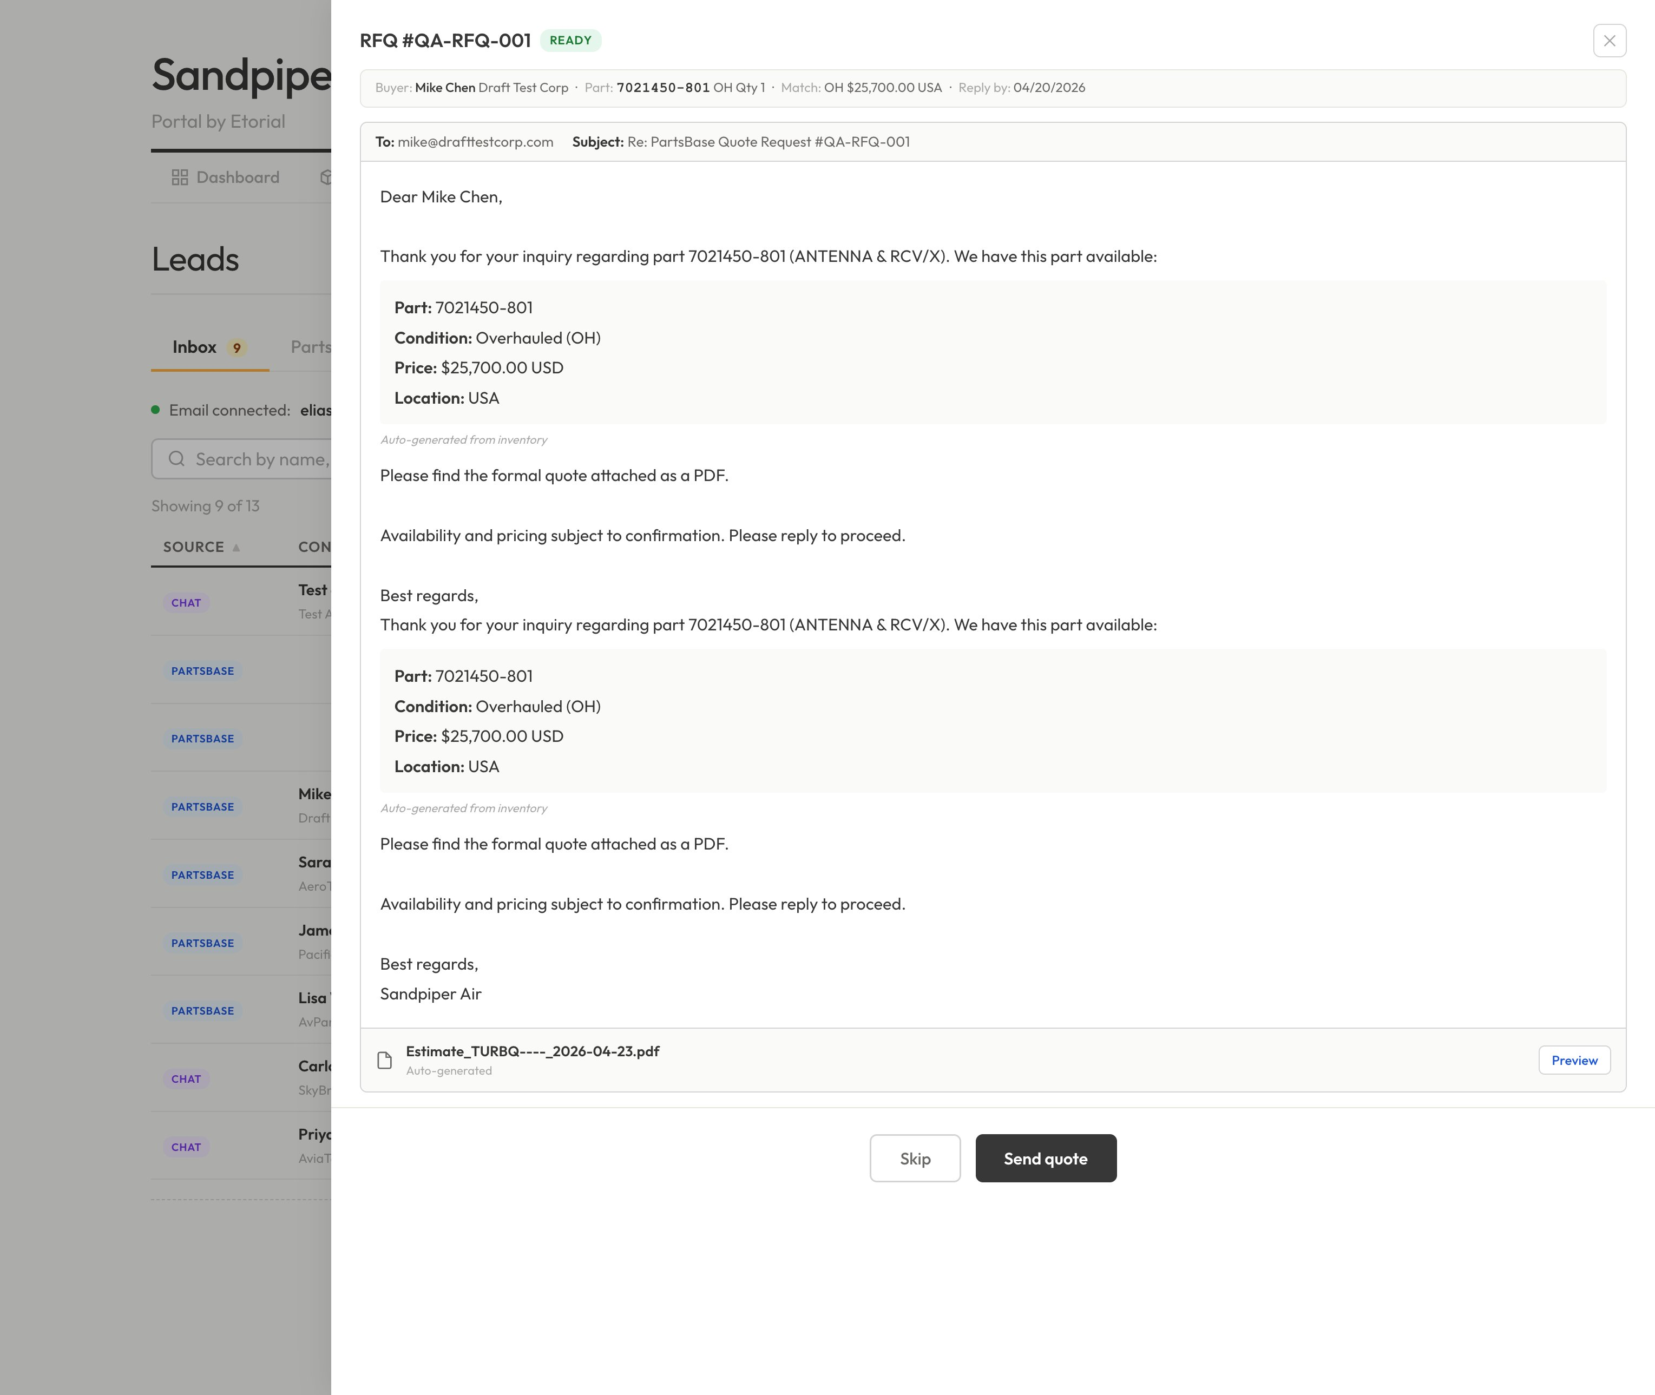Viewport: 1655px width, 1395px height.
Task: Click 'Auto-generated' label under PDF filename
Action: (x=448, y=1071)
